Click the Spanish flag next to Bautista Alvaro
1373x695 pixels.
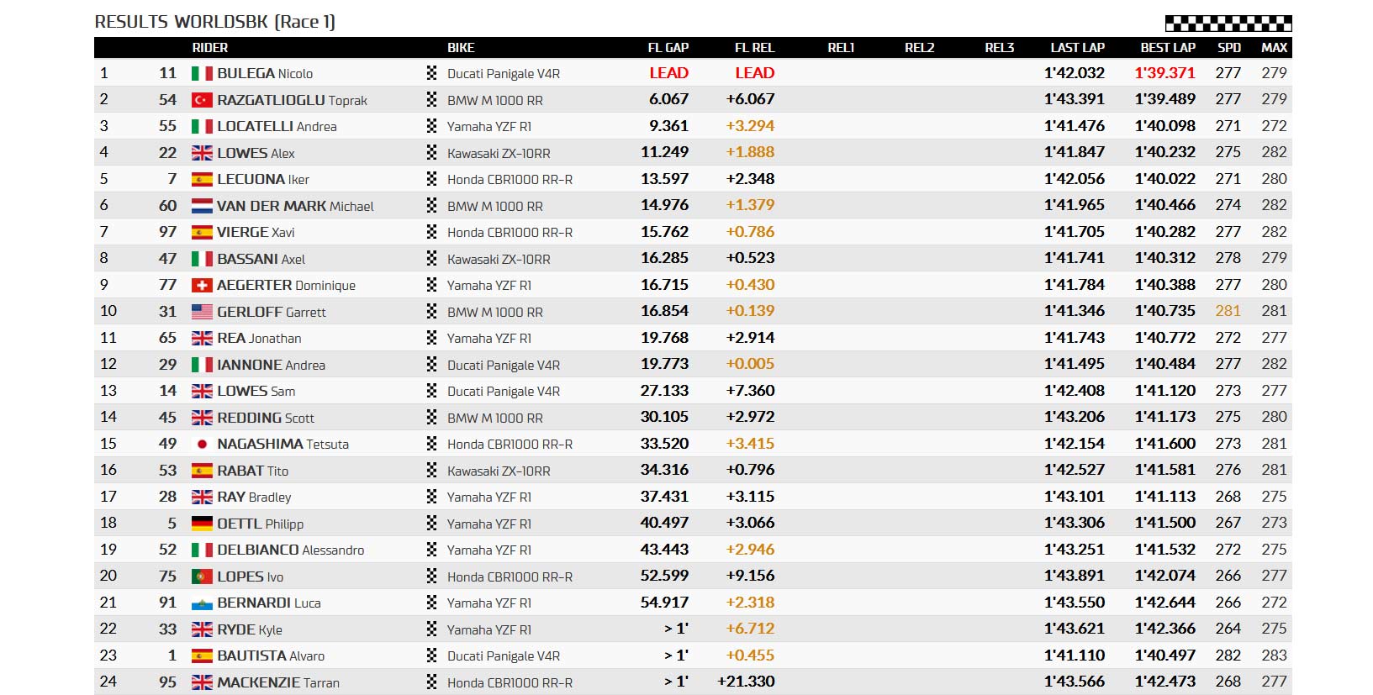coord(202,656)
